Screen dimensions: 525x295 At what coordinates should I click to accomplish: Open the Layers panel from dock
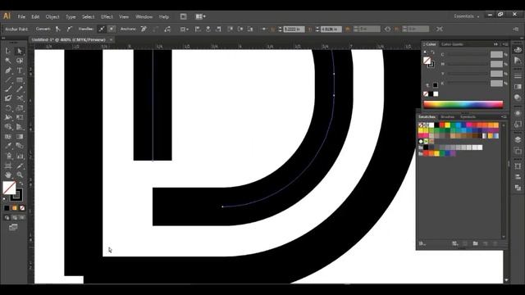518,139
